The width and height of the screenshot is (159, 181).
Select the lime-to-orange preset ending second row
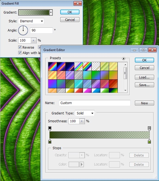[x=113, y=75]
